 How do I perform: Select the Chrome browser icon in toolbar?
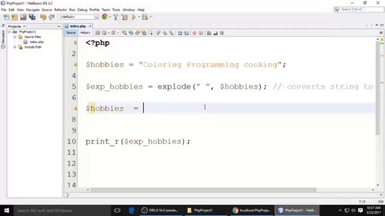pos(105,17)
